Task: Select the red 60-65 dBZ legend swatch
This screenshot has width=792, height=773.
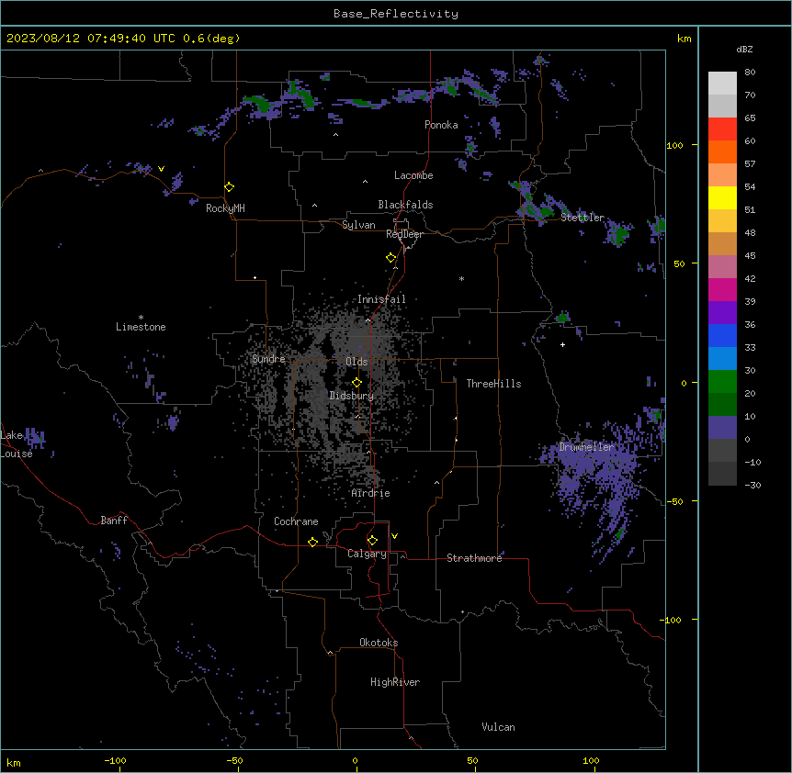Action: click(722, 129)
